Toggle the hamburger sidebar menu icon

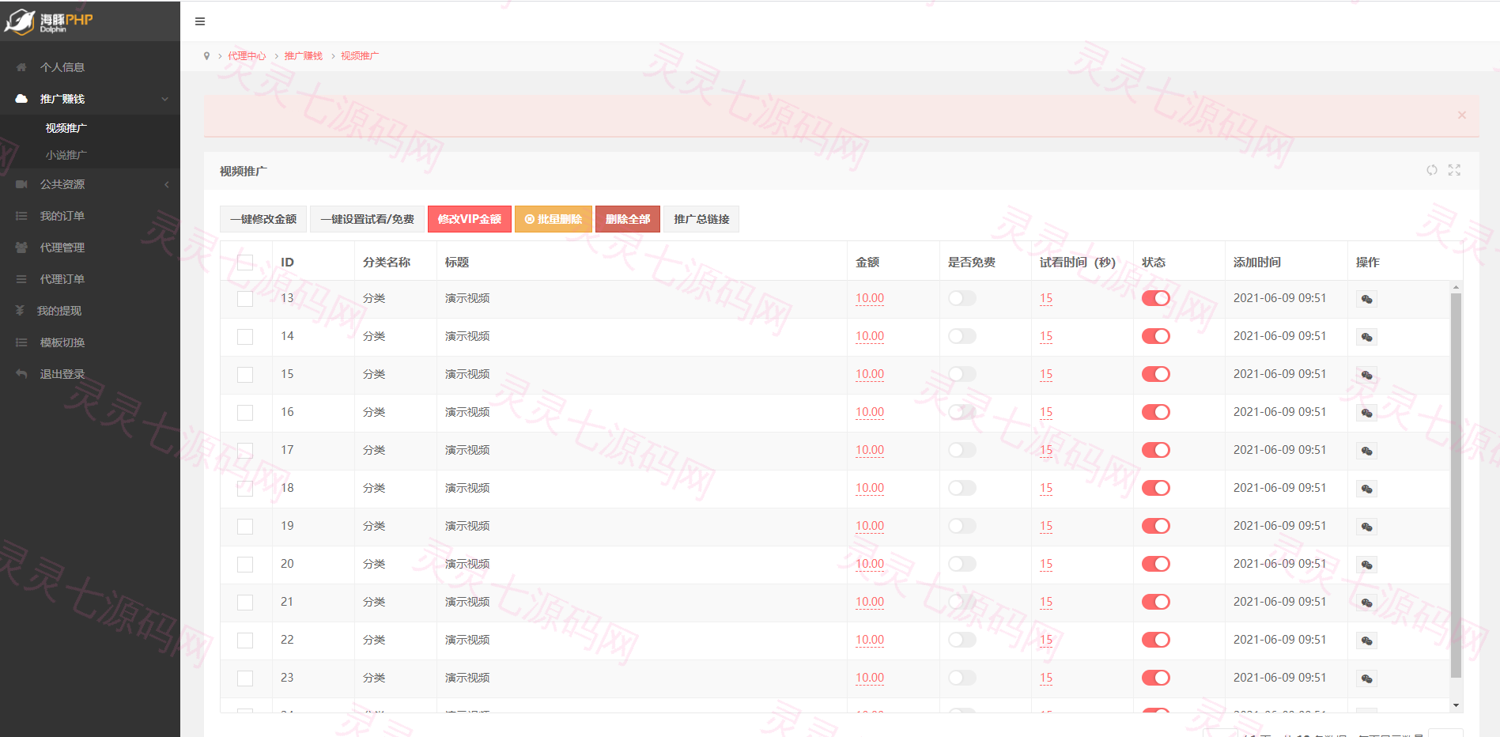200,21
